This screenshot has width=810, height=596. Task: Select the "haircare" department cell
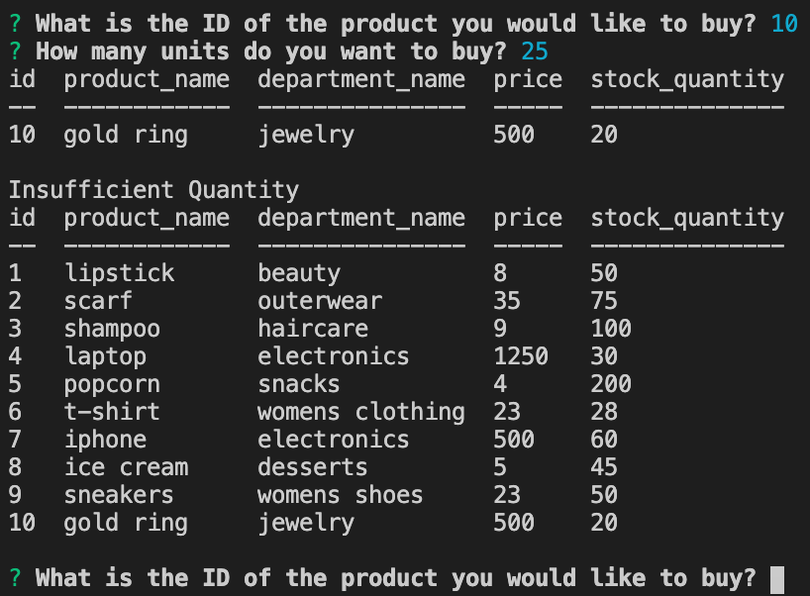(312, 329)
